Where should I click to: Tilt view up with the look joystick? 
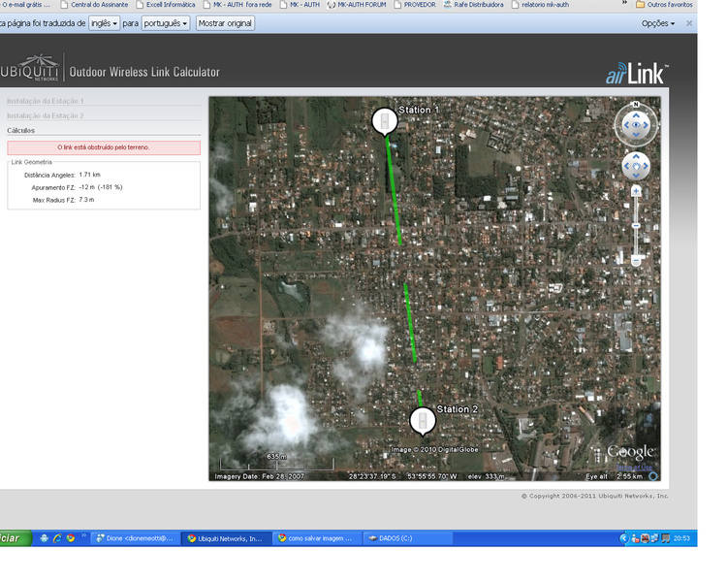click(636, 115)
